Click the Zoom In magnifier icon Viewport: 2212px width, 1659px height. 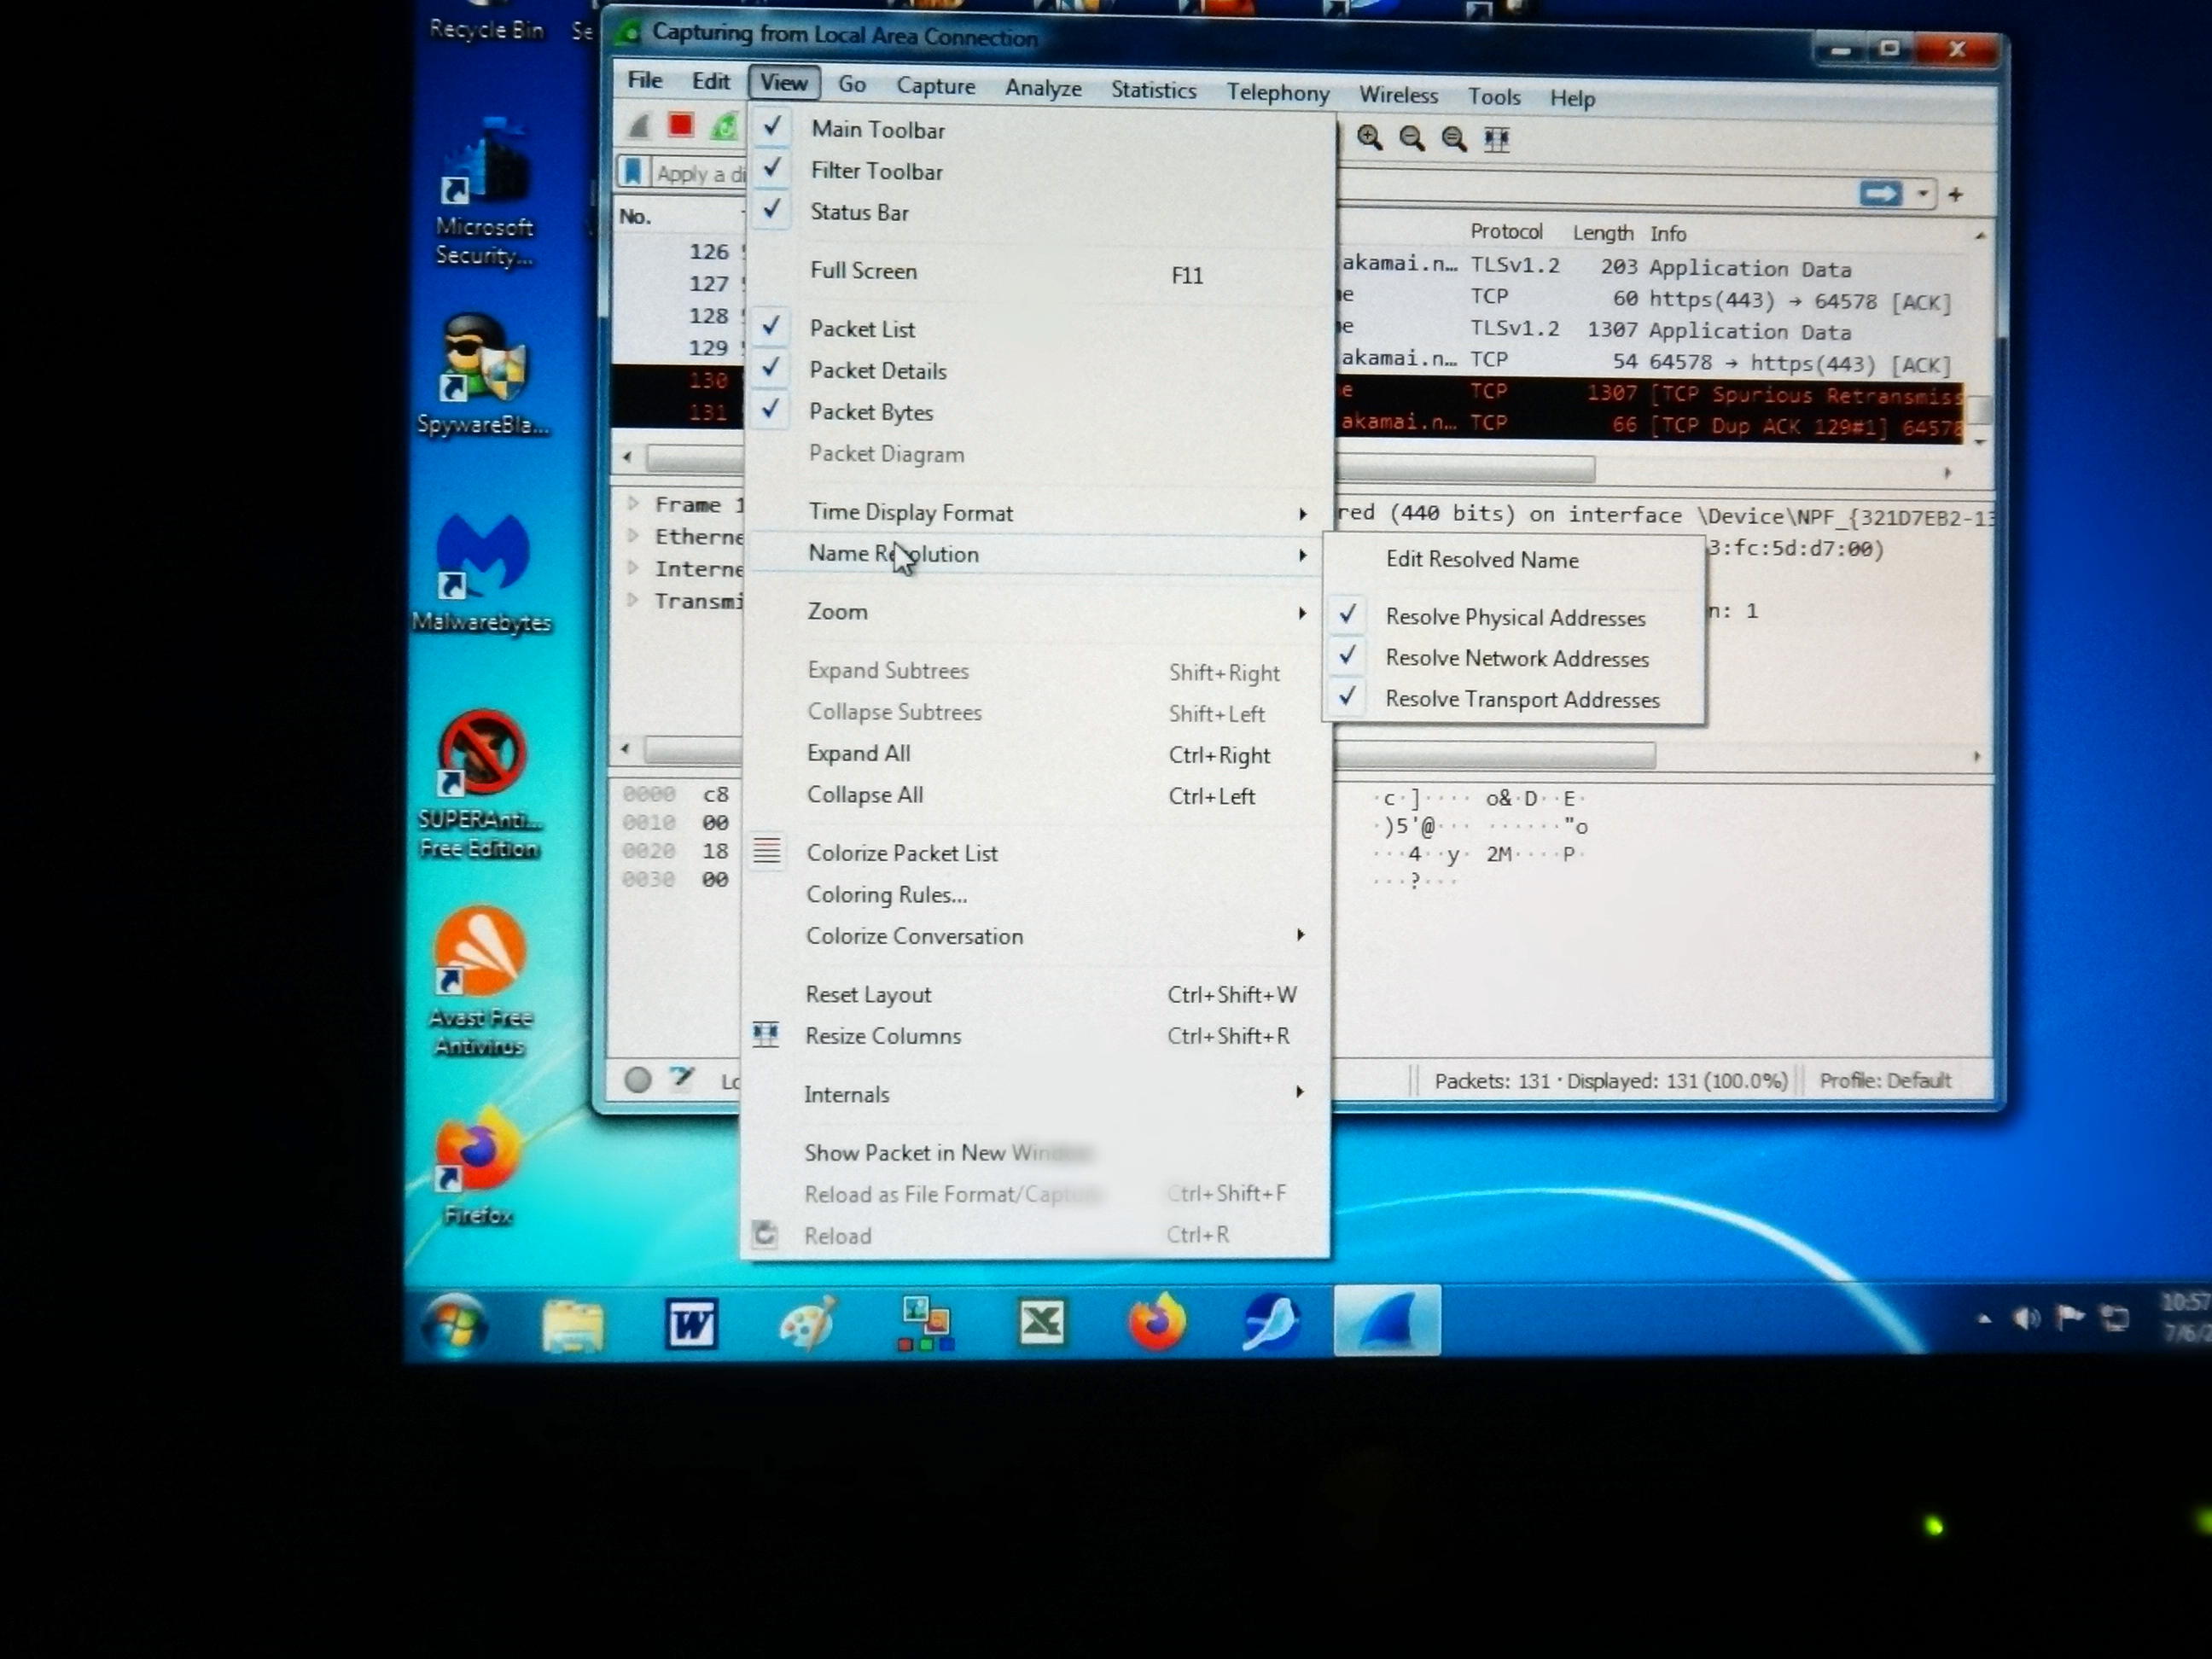(1370, 138)
